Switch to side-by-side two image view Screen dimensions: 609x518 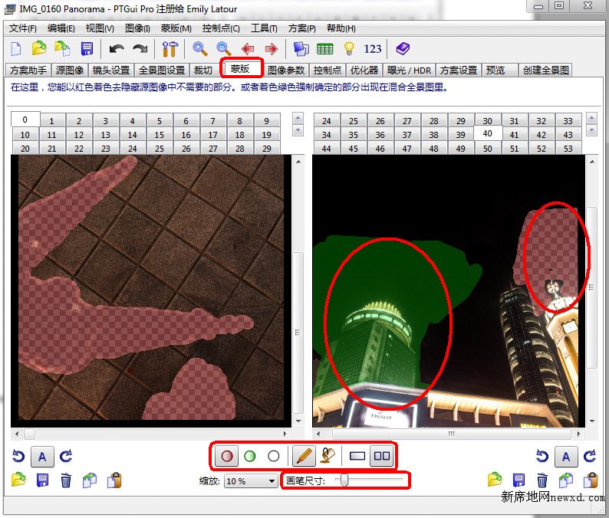381,456
